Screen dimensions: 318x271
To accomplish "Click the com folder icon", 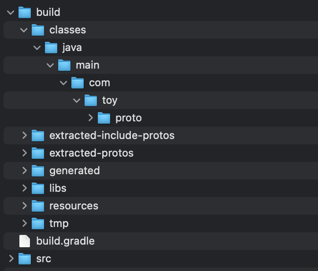I will point(78,83).
